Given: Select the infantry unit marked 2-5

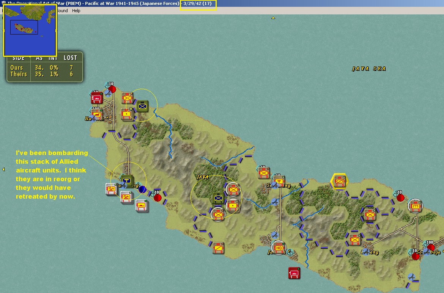Looking at the screenshot, I should (370, 215).
